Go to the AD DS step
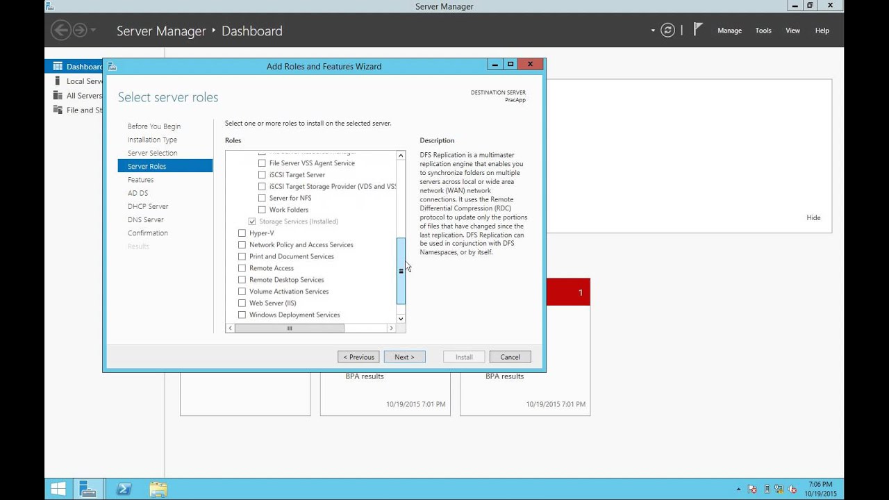889x500 pixels. point(138,193)
